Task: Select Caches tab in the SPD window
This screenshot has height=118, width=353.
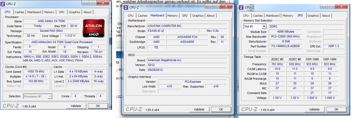Action: click(x=258, y=16)
